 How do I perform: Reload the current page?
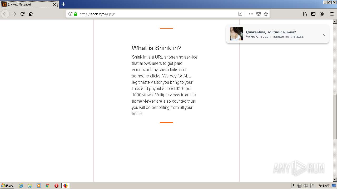tap(22, 14)
